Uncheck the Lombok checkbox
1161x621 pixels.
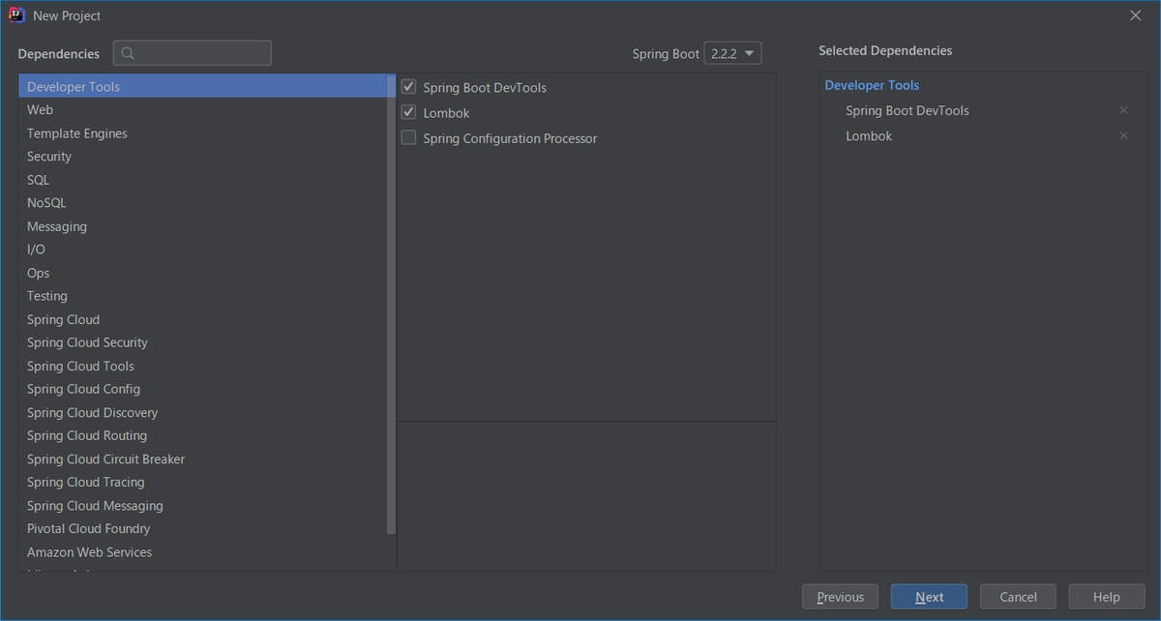408,112
